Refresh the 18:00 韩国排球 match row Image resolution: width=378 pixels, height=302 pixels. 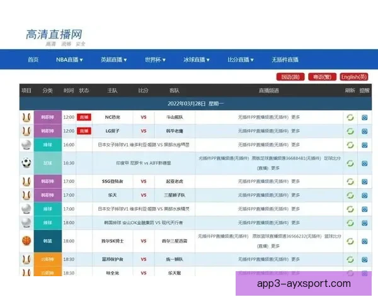(x=350, y=223)
